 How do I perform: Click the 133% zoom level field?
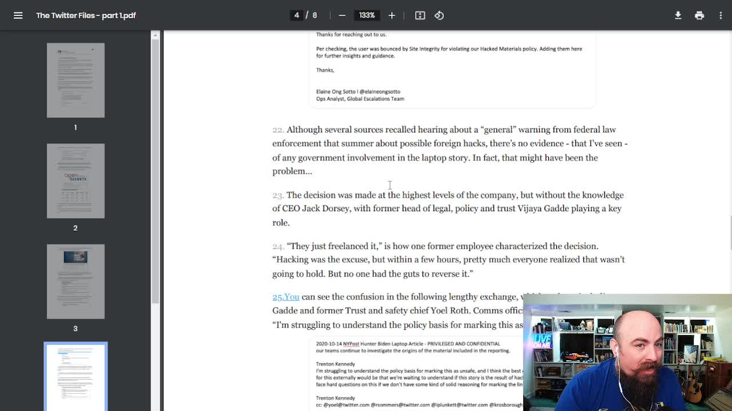point(367,15)
